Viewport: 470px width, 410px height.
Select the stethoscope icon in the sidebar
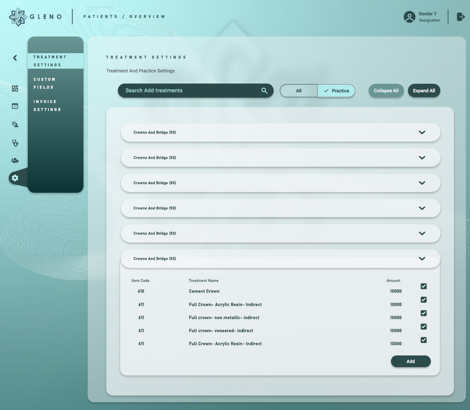[15, 142]
